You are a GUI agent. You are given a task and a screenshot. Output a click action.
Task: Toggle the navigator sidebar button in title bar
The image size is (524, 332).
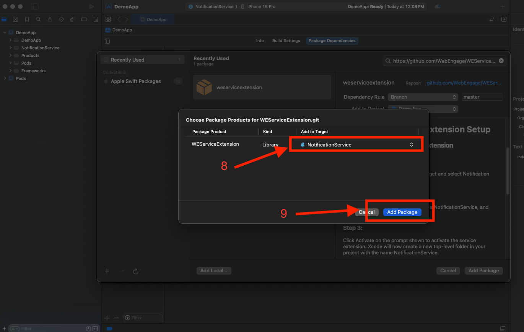point(35,7)
